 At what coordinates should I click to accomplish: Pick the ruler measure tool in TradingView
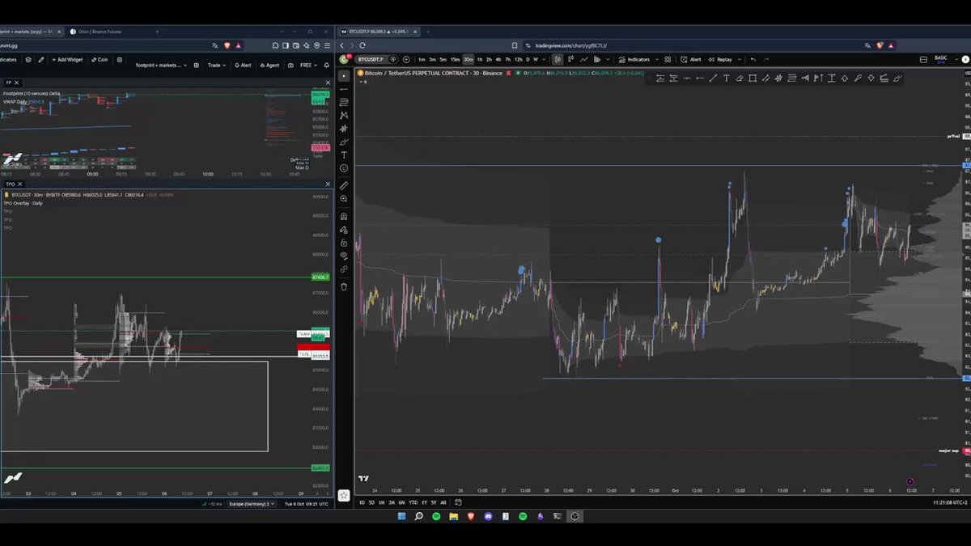344,185
